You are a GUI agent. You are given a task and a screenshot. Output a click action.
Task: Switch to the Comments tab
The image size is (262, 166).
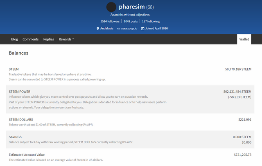click(31, 39)
